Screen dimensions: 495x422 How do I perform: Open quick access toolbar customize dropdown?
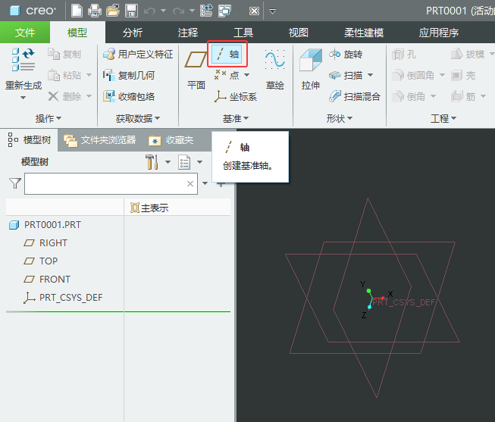point(272,11)
